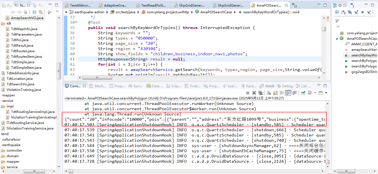This screenshot has height=174, width=378.
Task: Switch to the Package Explorer tab
Action: point(6,5)
